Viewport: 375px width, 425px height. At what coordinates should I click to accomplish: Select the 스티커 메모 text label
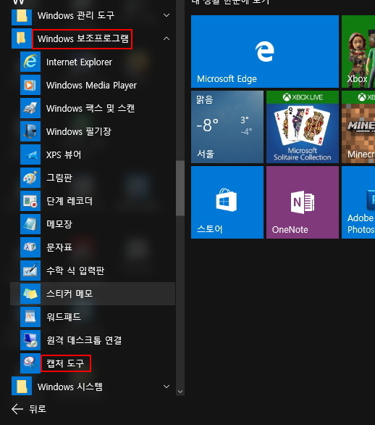pos(69,294)
